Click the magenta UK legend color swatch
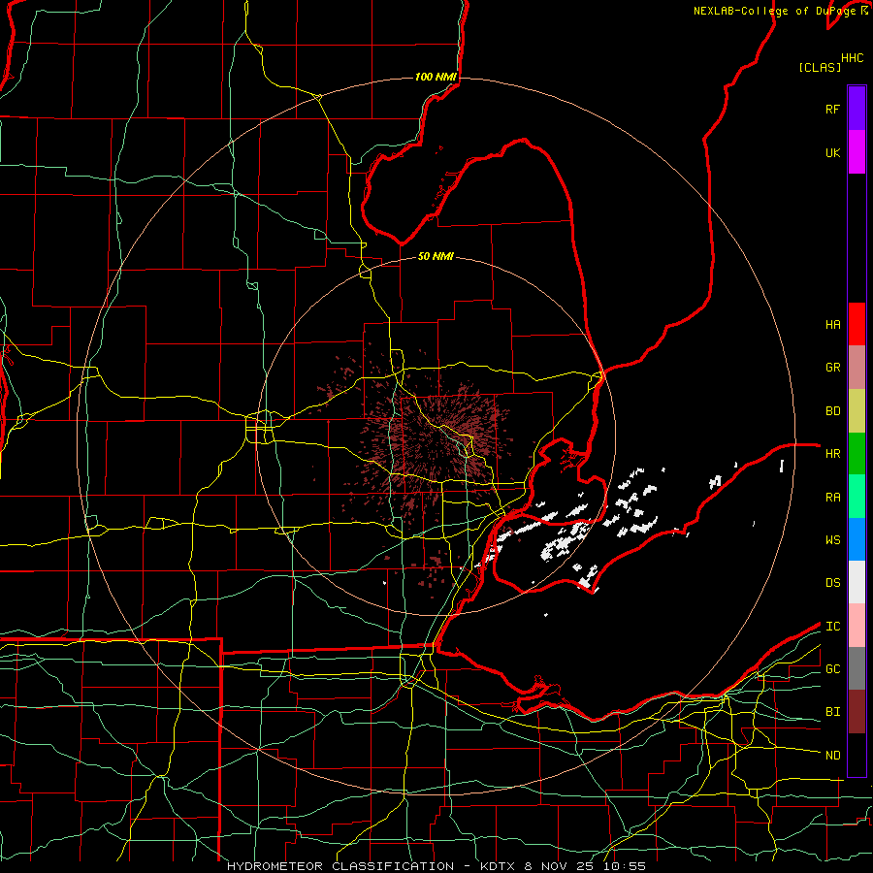 pyautogui.click(x=857, y=152)
